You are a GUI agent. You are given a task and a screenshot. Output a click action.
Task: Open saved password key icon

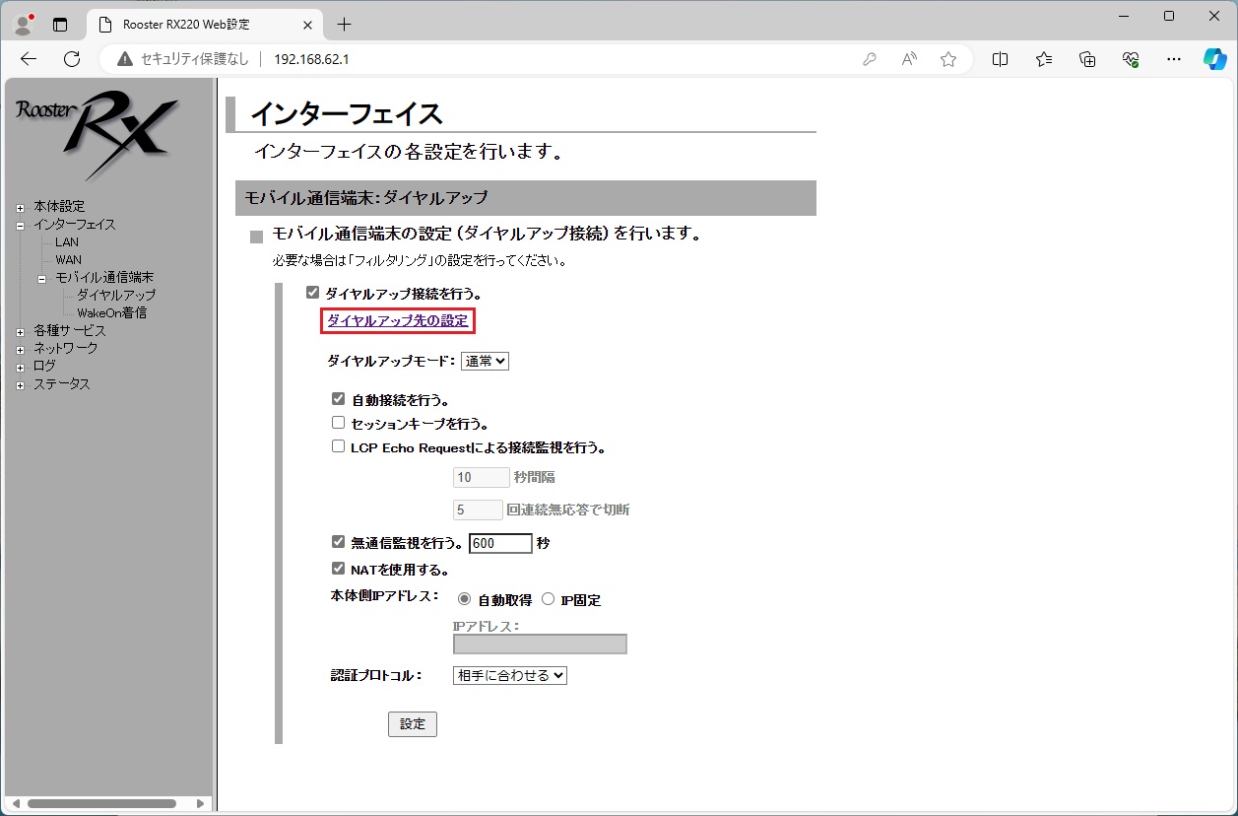coord(870,59)
